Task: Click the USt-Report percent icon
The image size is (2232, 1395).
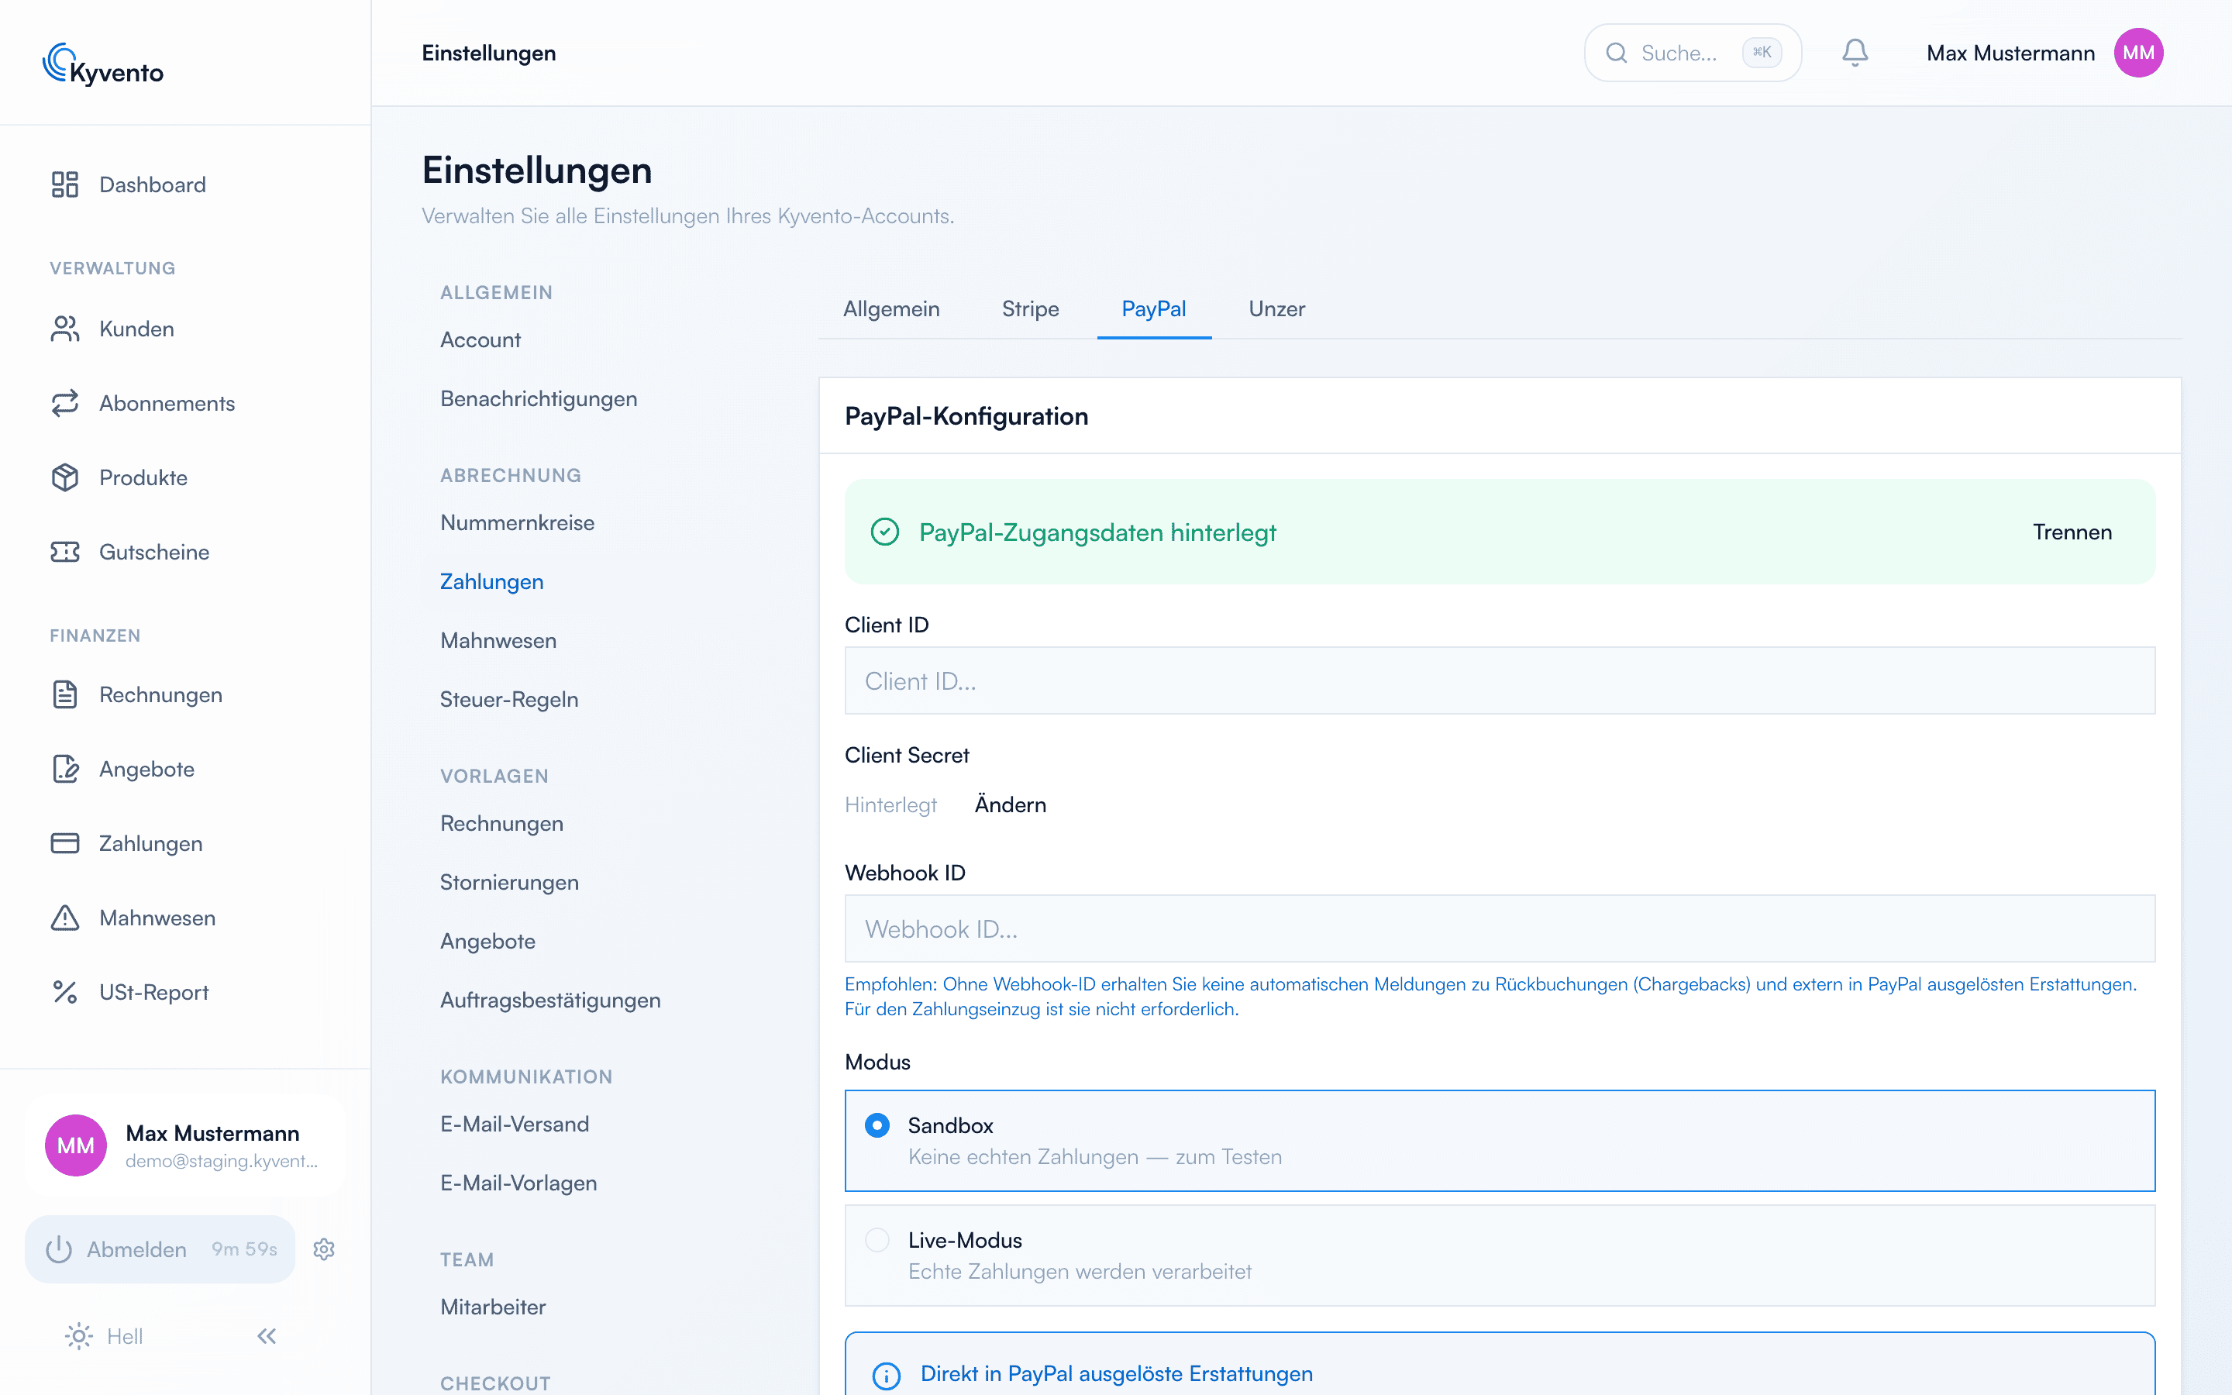Action: [x=64, y=992]
